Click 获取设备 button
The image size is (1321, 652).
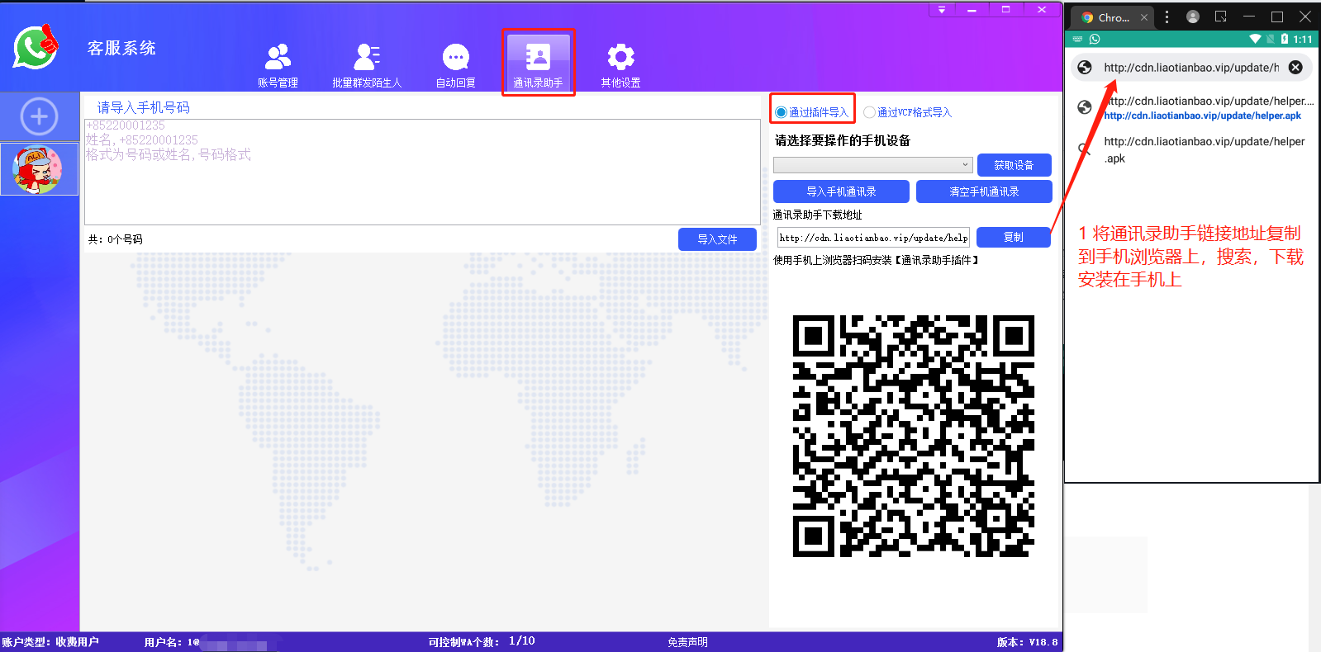[1014, 165]
